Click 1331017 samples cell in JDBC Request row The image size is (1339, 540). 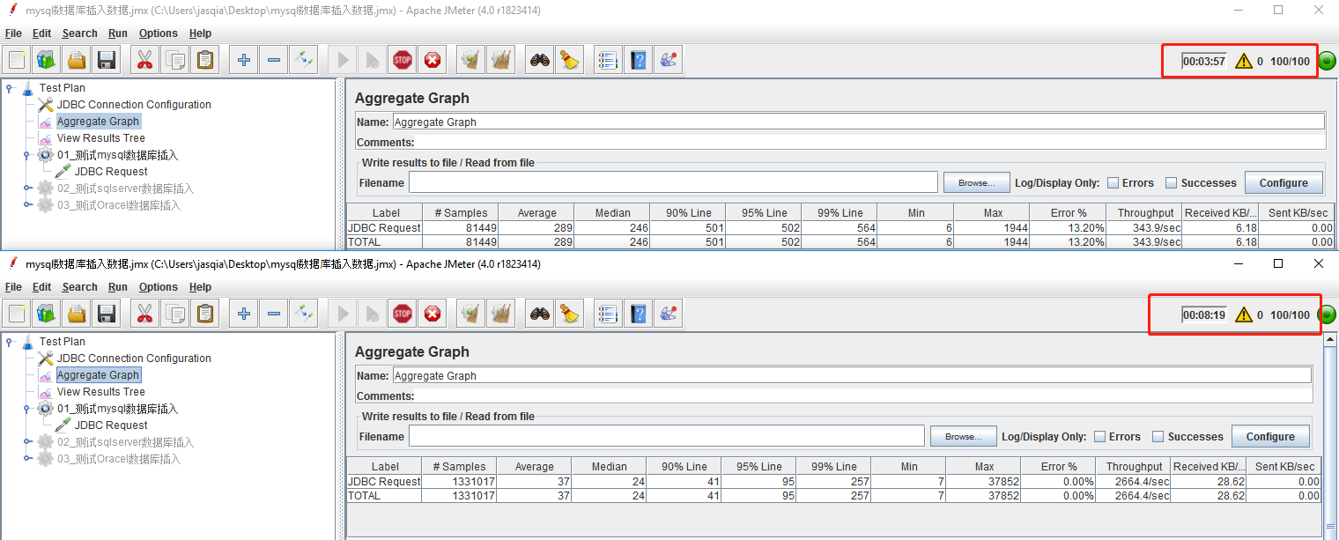[459, 481]
